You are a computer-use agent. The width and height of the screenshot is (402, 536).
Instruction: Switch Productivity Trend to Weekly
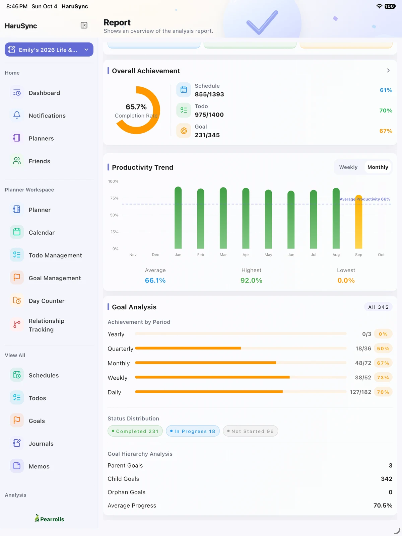pos(348,167)
